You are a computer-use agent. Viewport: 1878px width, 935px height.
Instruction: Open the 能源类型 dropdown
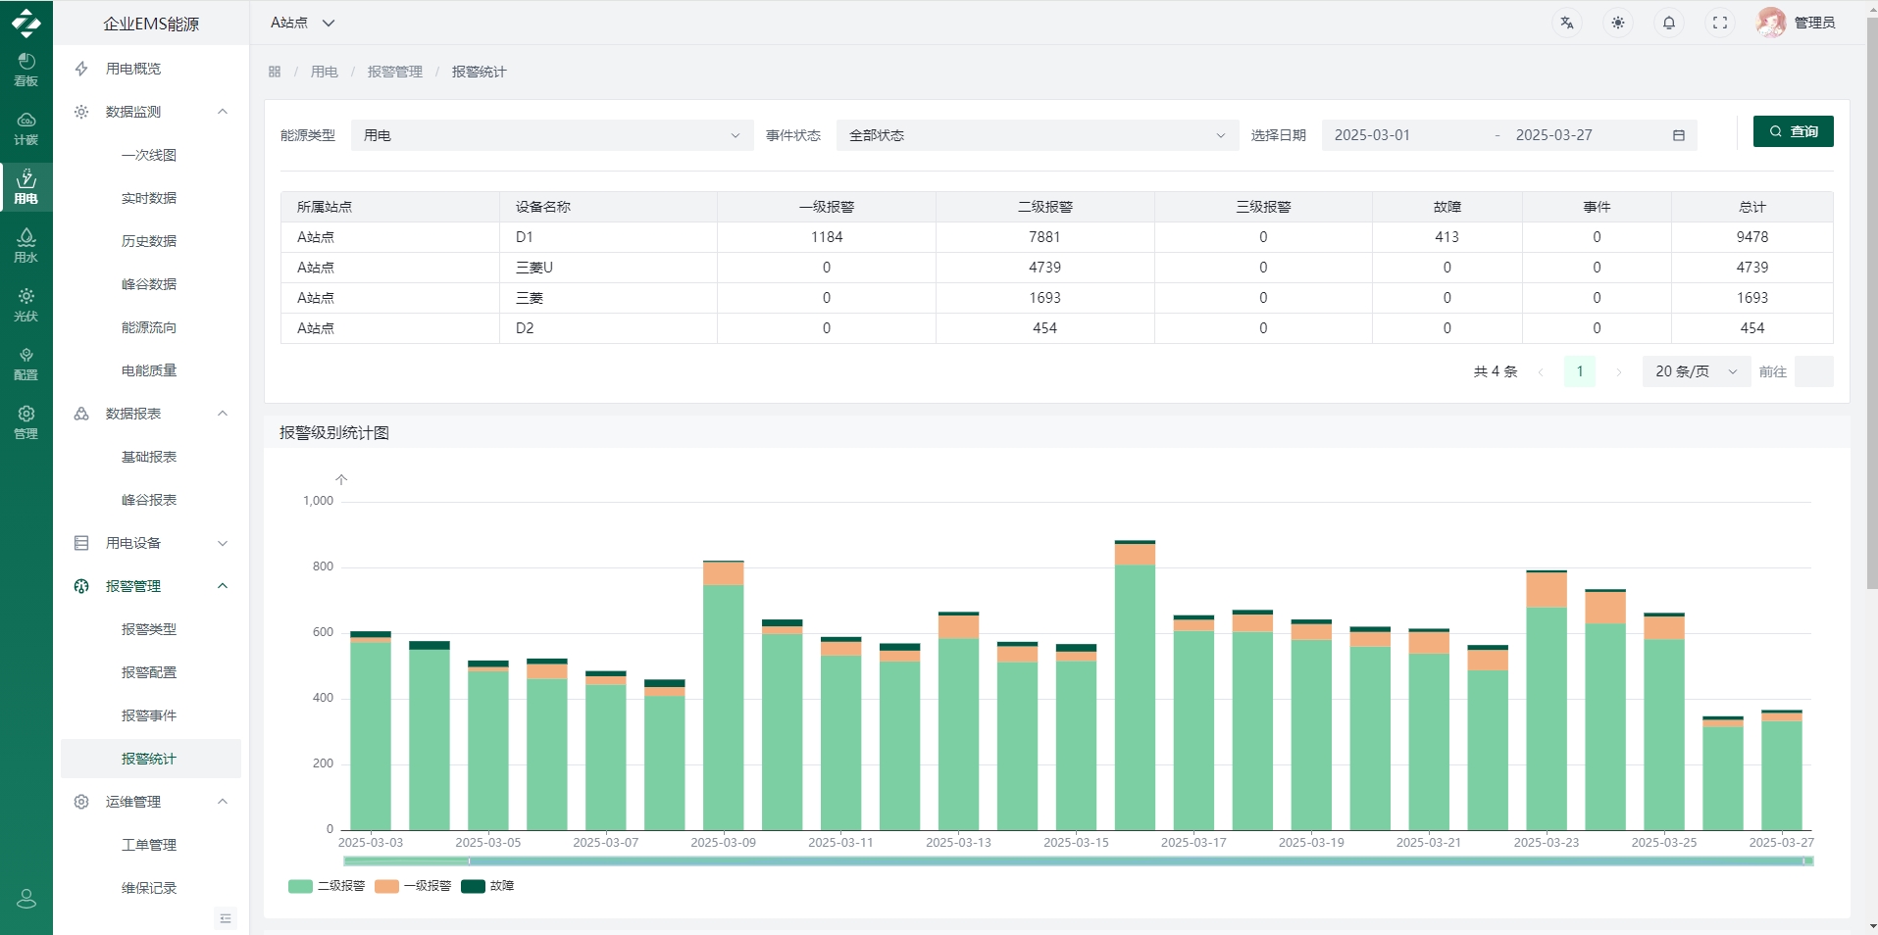point(551,135)
